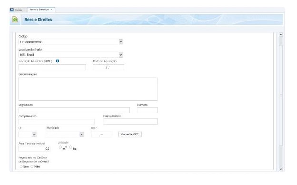
Task: Open the UF dropdown
Action: tap(34, 134)
